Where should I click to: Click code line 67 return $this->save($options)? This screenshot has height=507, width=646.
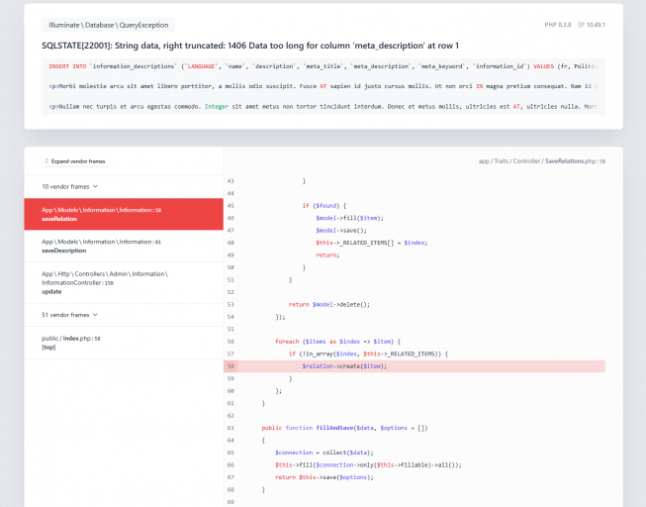click(x=324, y=477)
